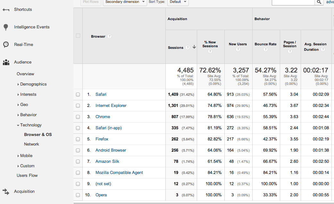The height and width of the screenshot is (204, 334).
Task: Click the search magnifier button
Action: point(319,2)
